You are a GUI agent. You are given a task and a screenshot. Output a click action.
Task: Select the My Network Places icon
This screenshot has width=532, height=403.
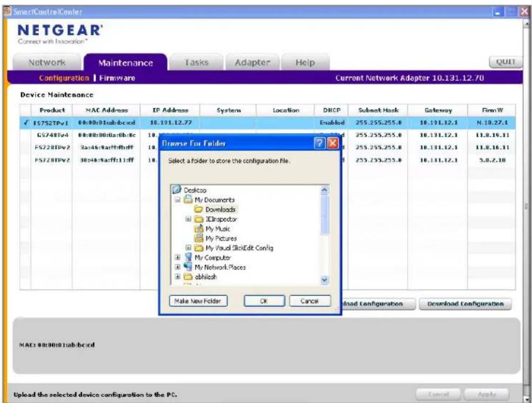point(188,267)
